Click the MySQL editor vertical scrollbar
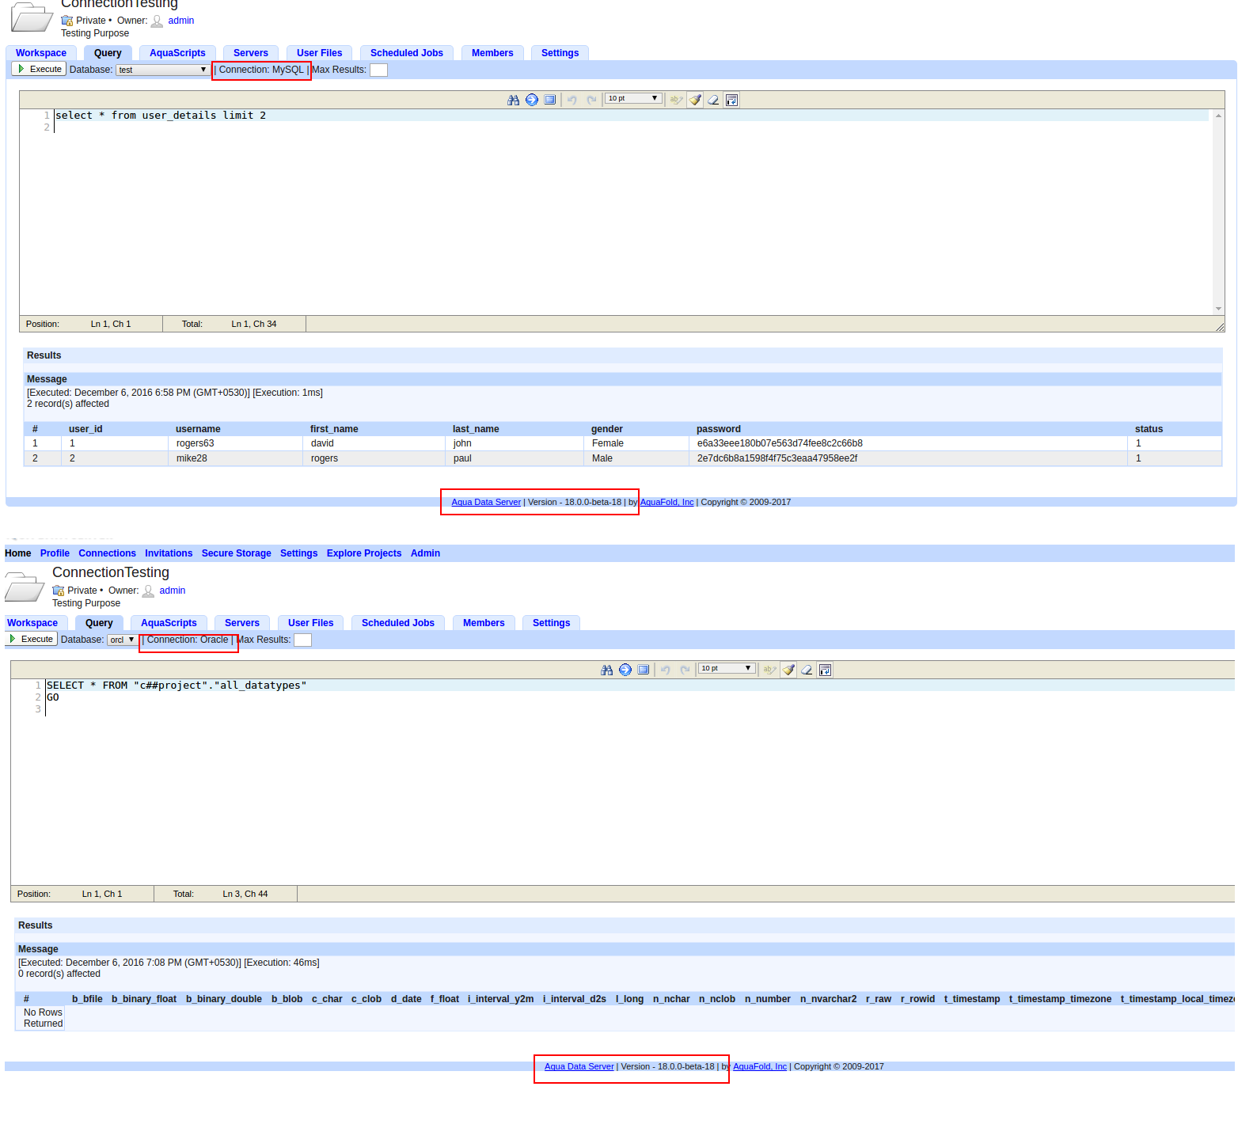Screen dimensions: 1238x1132 click(x=1218, y=212)
